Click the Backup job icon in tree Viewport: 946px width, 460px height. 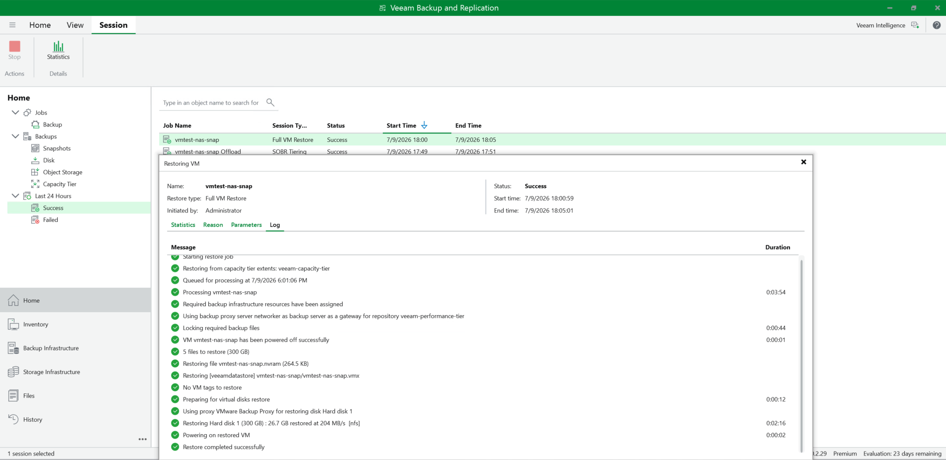(x=35, y=125)
